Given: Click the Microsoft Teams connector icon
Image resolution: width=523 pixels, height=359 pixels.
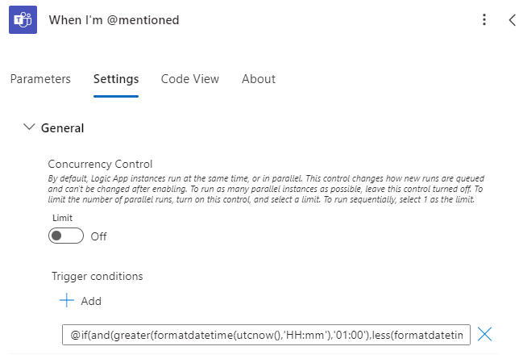Looking at the screenshot, I should (x=23, y=20).
